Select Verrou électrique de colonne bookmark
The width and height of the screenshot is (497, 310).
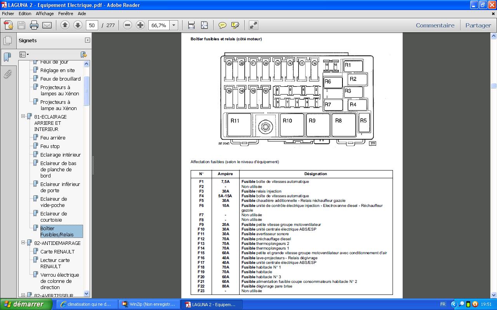point(60,281)
